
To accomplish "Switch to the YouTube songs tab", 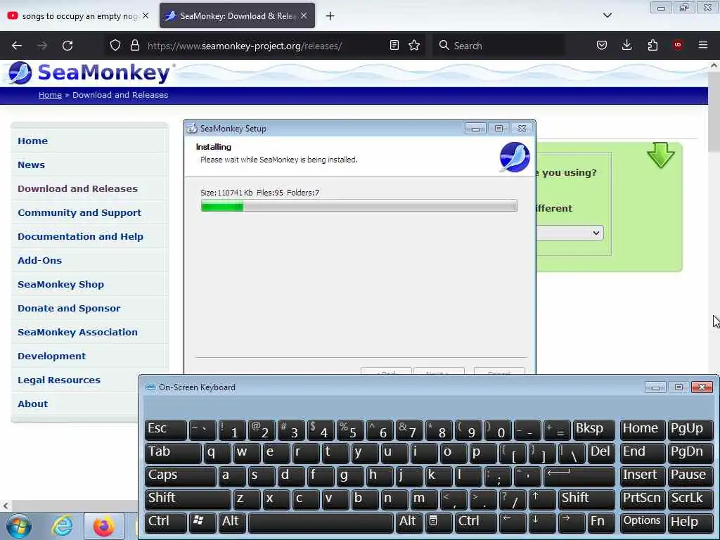I will [x=78, y=16].
